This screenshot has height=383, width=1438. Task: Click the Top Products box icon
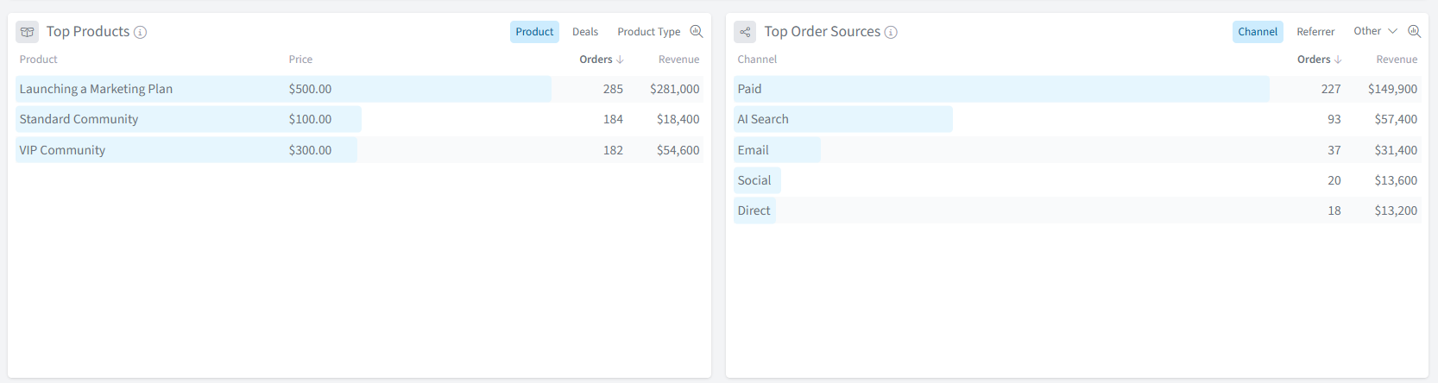coord(27,32)
